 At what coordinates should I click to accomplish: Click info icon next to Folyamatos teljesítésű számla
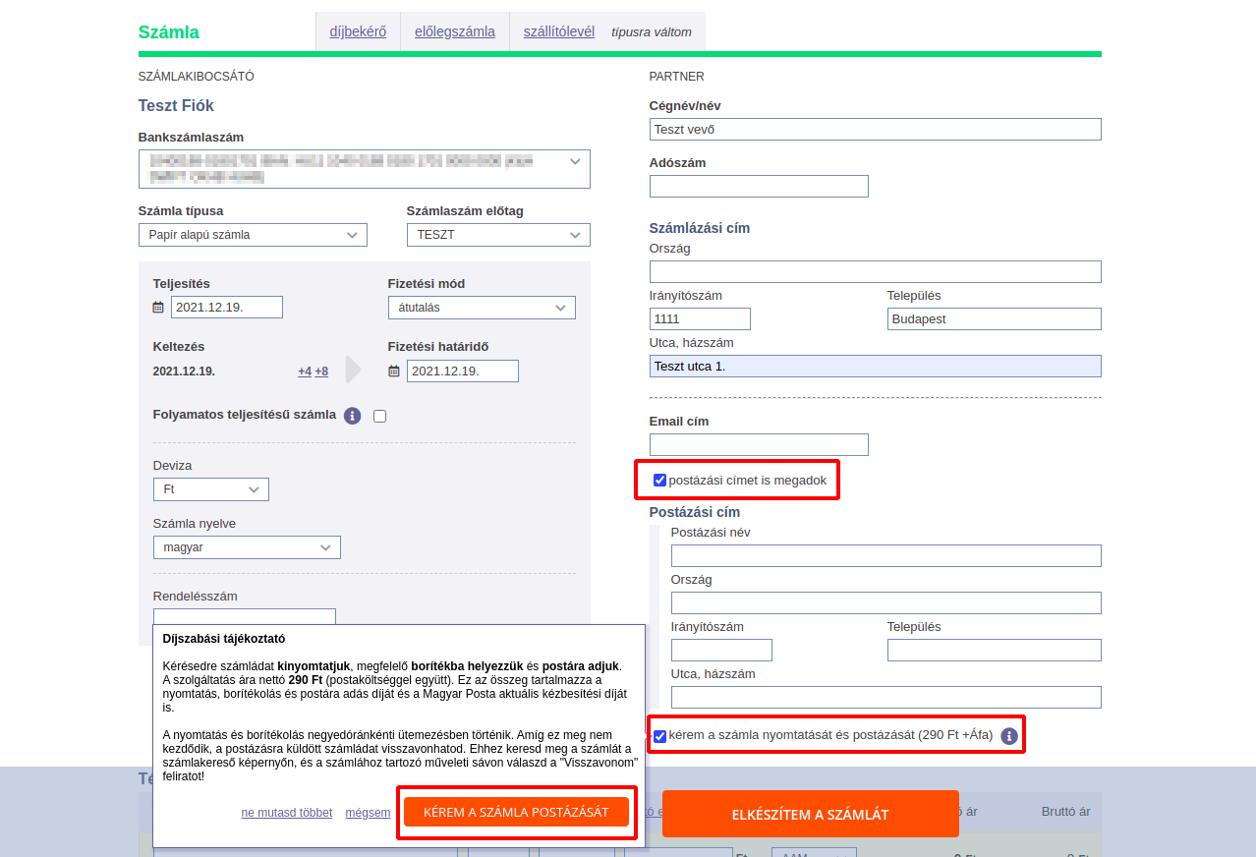coord(353,416)
